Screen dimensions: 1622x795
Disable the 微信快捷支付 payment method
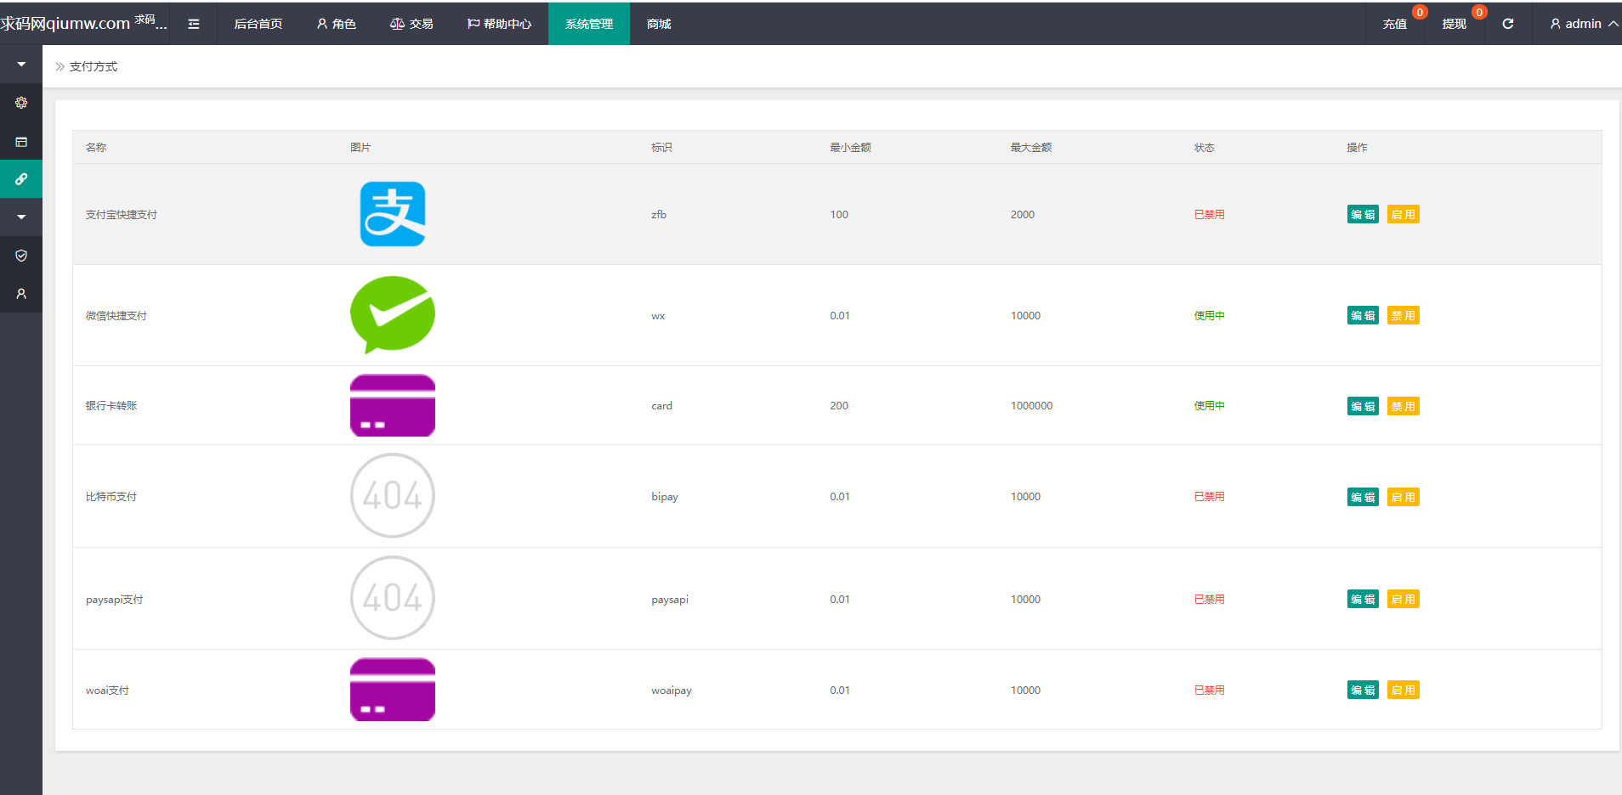pos(1404,315)
